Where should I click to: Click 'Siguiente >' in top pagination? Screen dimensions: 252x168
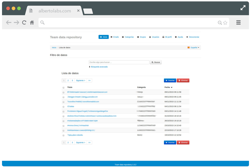pyautogui.click(x=81, y=80)
